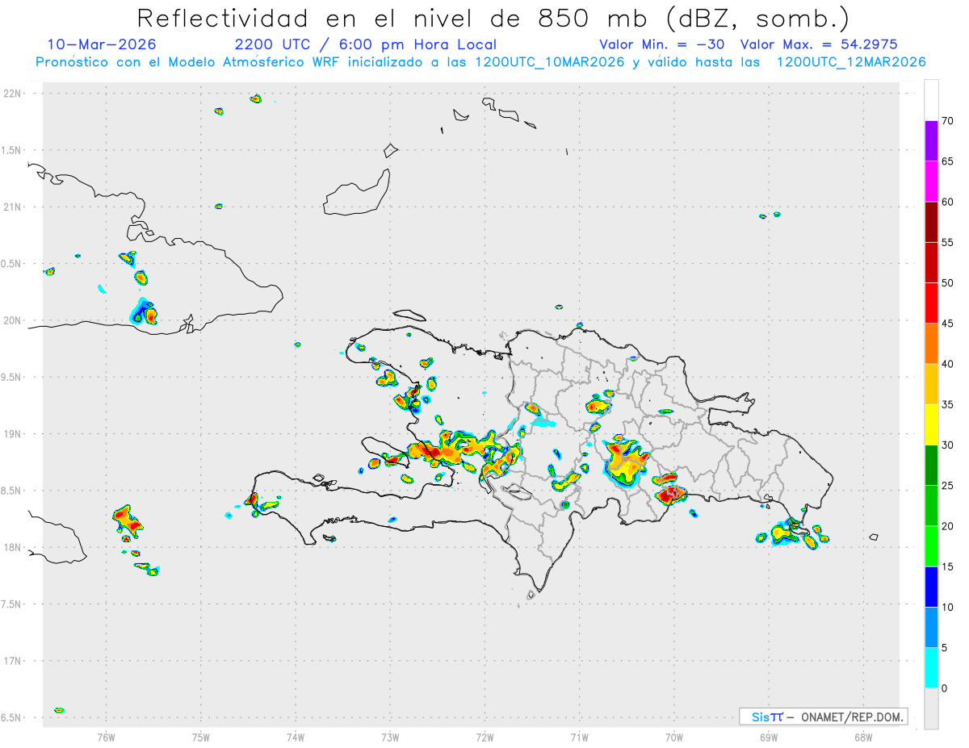Click the latitude axis label '7.5N'
The height and width of the screenshot is (748, 969).
11,604
